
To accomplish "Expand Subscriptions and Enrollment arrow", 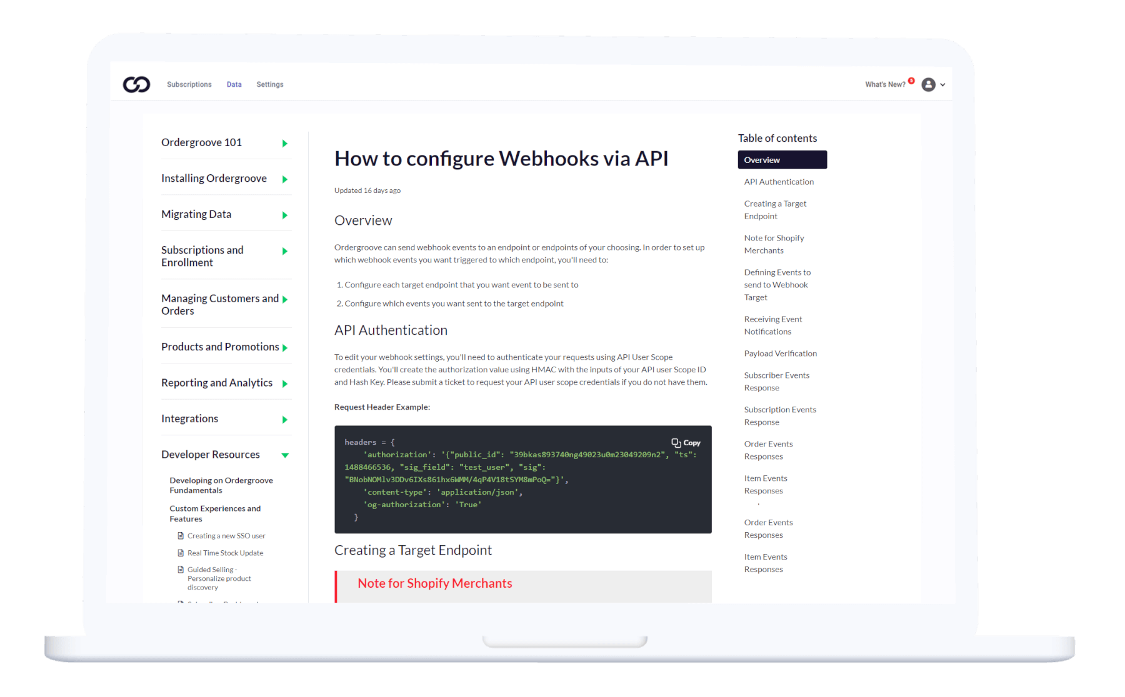I will pyautogui.click(x=285, y=251).
